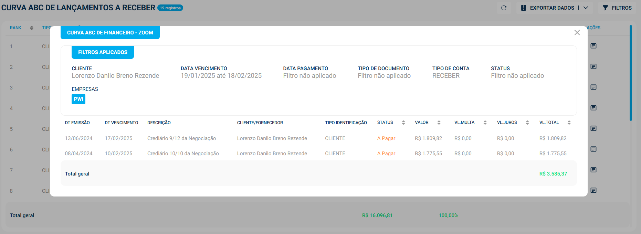This screenshot has width=641, height=234.
Task: Close the Curva ABC zoom modal
Action: click(577, 32)
